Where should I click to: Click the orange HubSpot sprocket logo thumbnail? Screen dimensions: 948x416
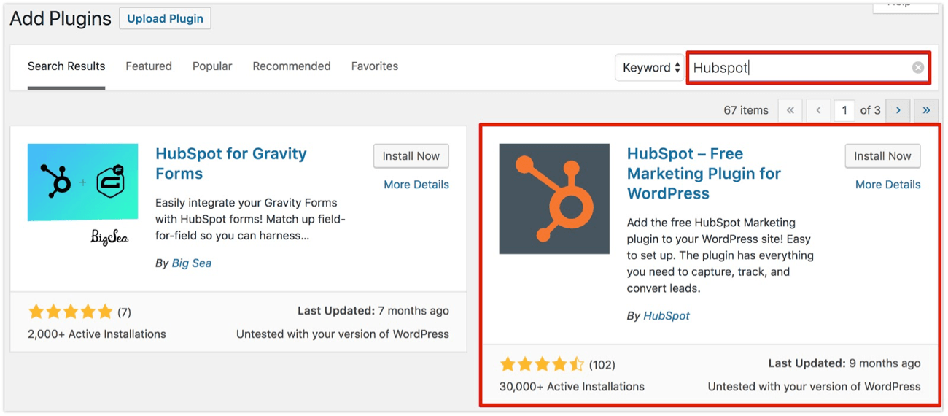tap(554, 199)
